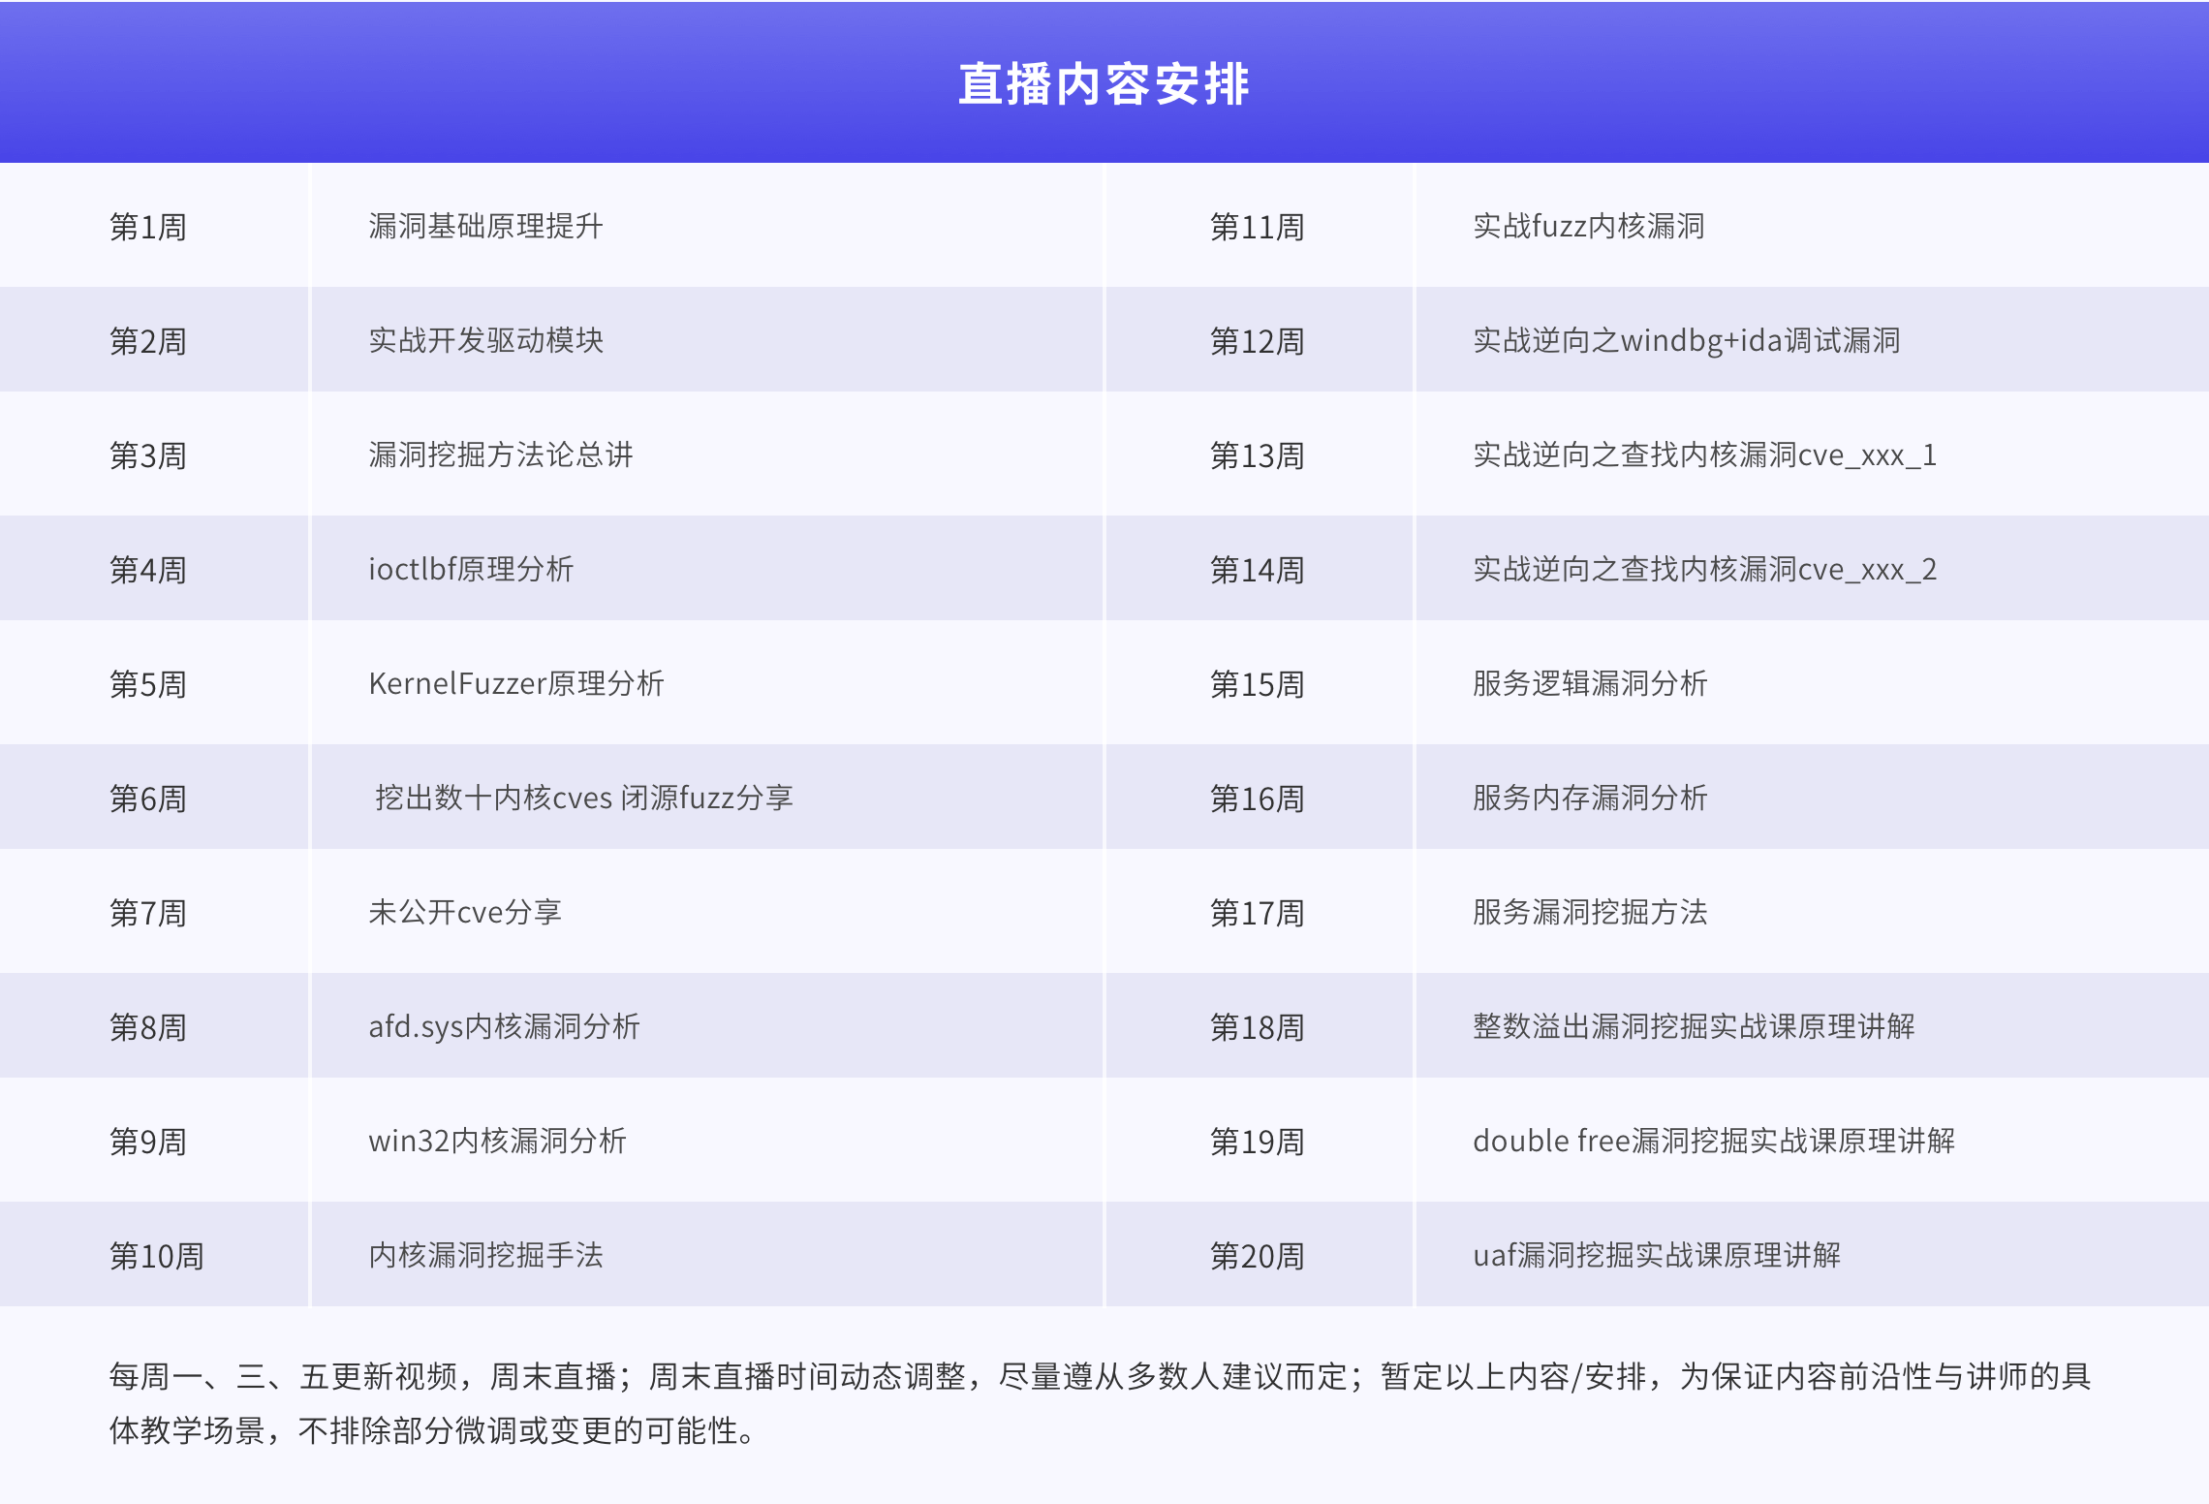Select 实战开发驱动模块 in week 2
This screenshot has width=2209, height=1504.
(x=485, y=341)
